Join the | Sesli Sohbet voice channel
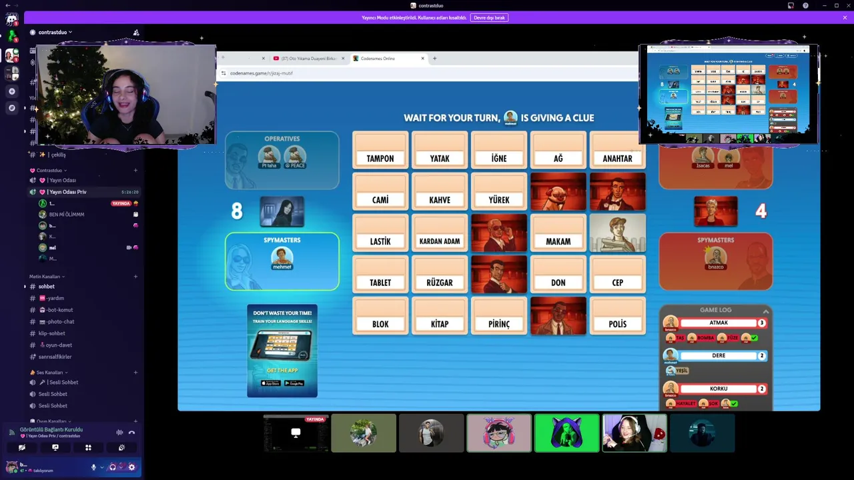This screenshot has width=854, height=480. 85,383
